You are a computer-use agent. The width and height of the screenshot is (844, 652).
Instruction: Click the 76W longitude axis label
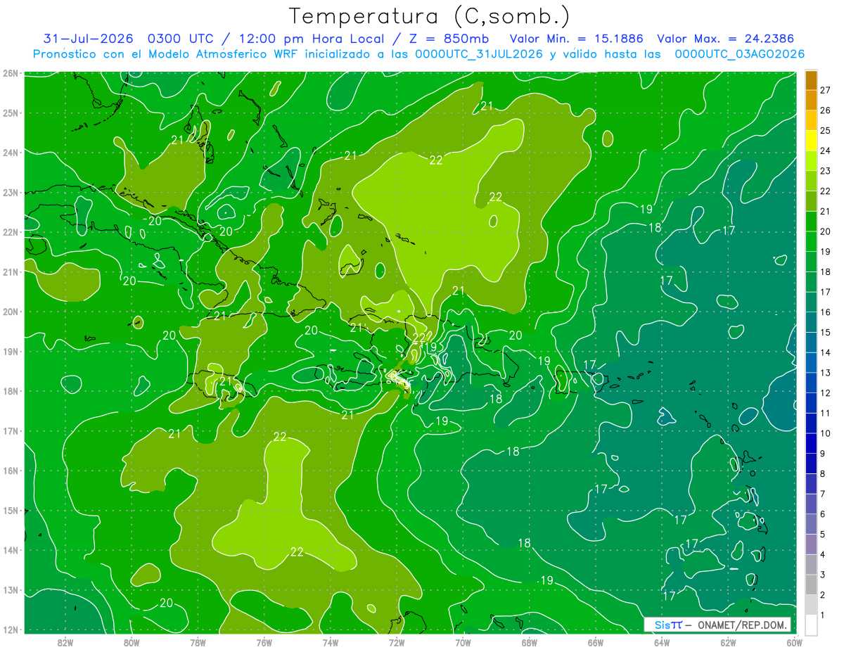pos(264,642)
